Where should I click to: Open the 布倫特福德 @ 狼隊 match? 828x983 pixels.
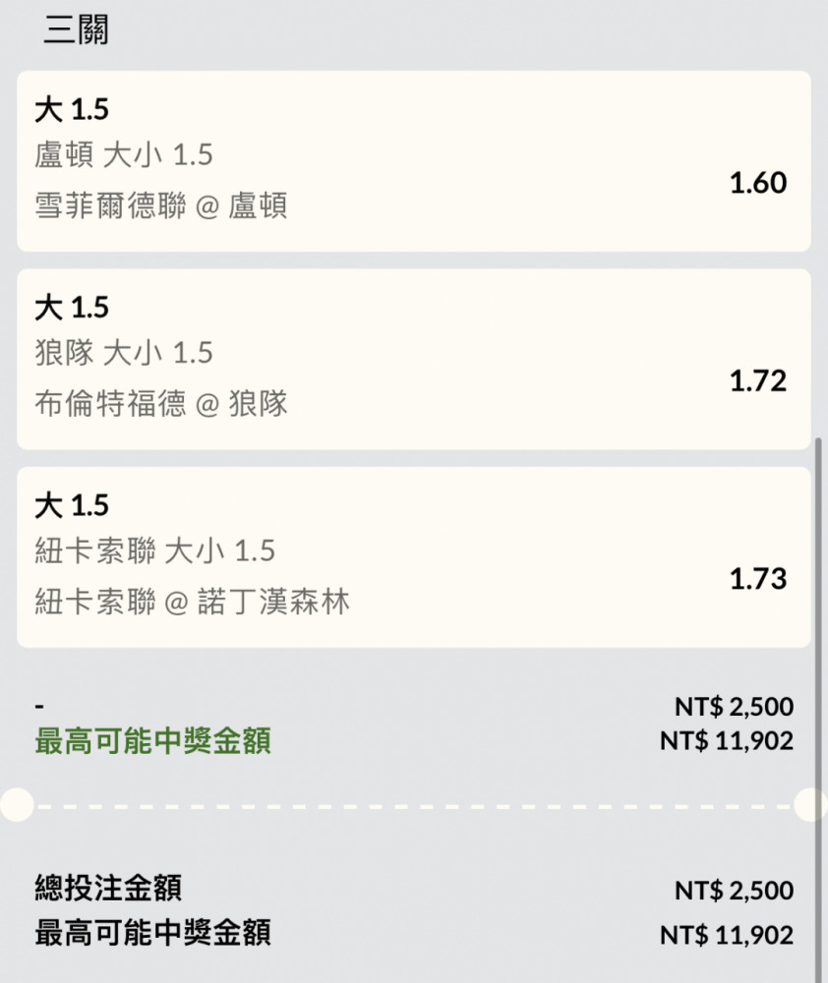pos(161,405)
